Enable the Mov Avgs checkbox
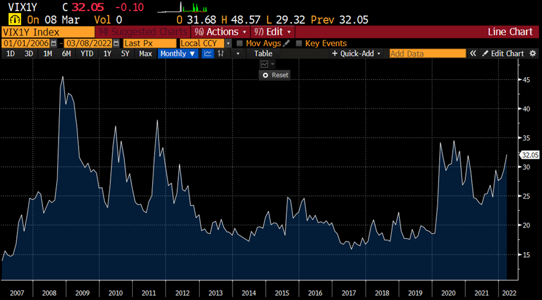This screenshot has width=542, height=300. point(240,43)
